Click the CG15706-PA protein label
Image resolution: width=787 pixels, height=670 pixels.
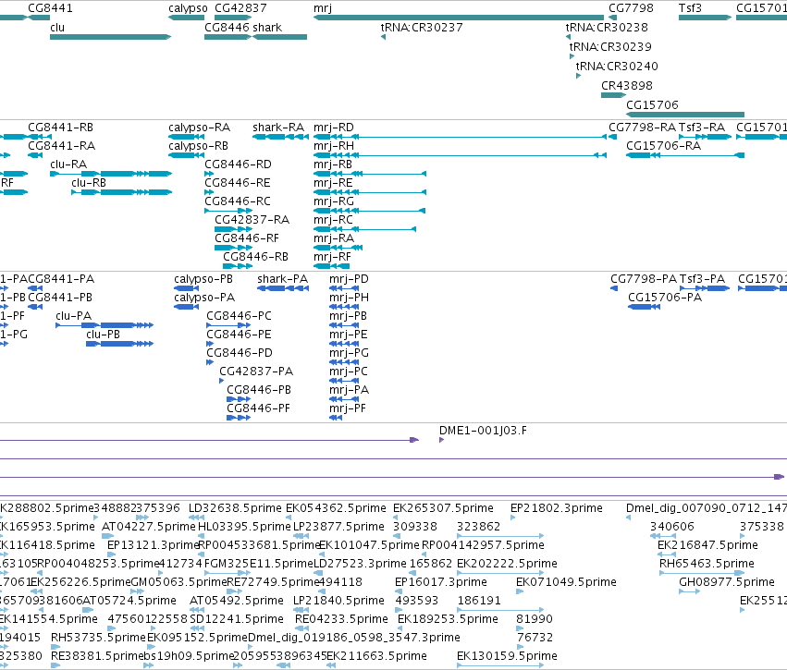click(x=665, y=298)
